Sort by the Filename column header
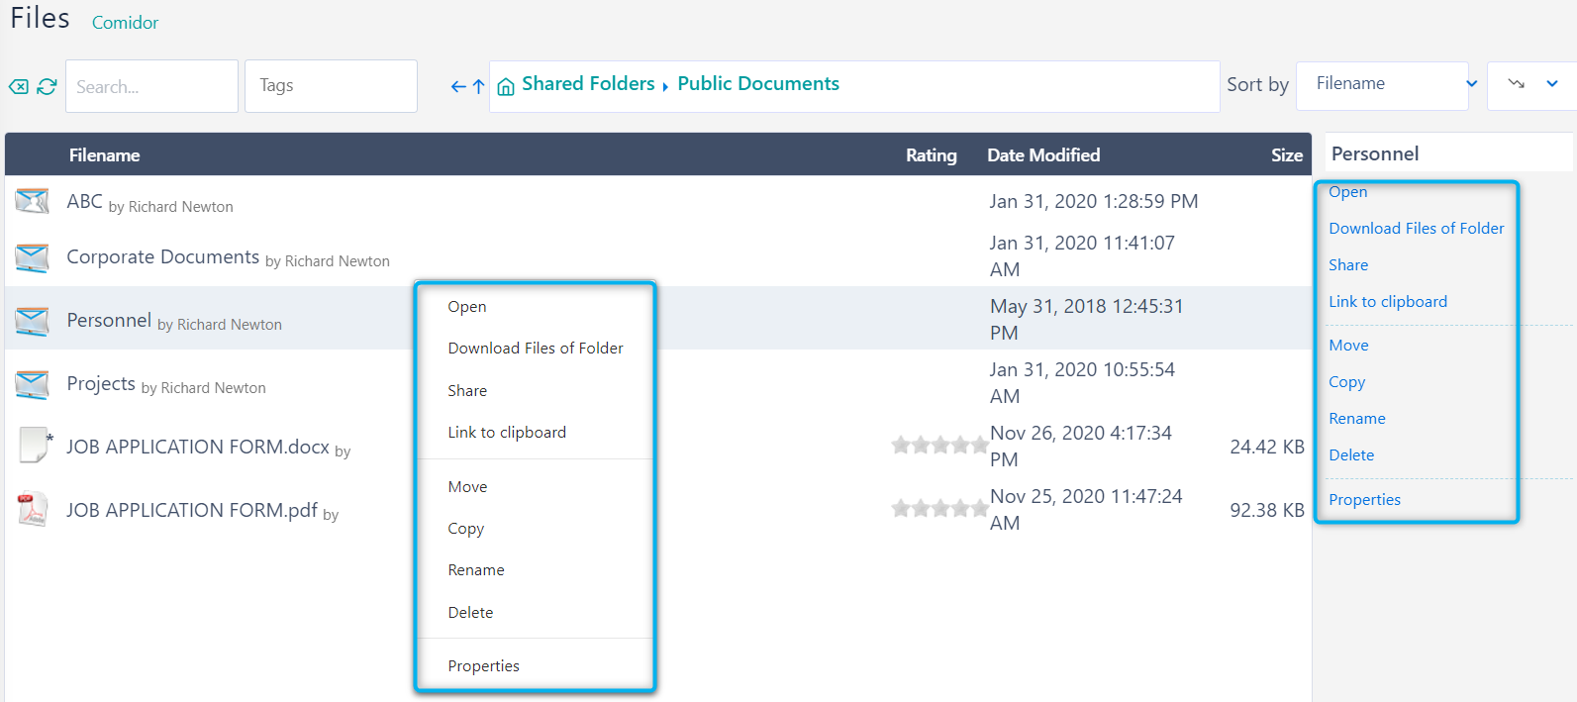This screenshot has width=1577, height=702. pyautogui.click(x=104, y=155)
